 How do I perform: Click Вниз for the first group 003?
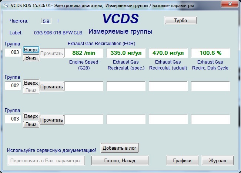pos(31,58)
